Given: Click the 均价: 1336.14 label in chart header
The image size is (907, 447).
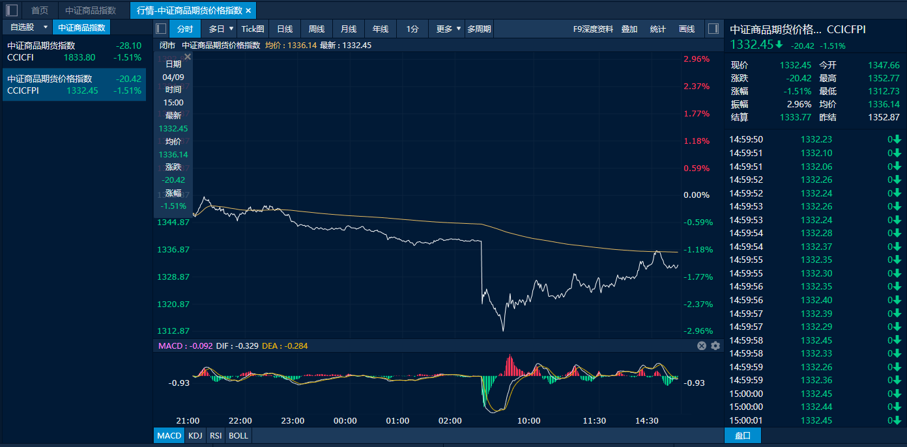Looking at the screenshot, I should tap(291, 46).
